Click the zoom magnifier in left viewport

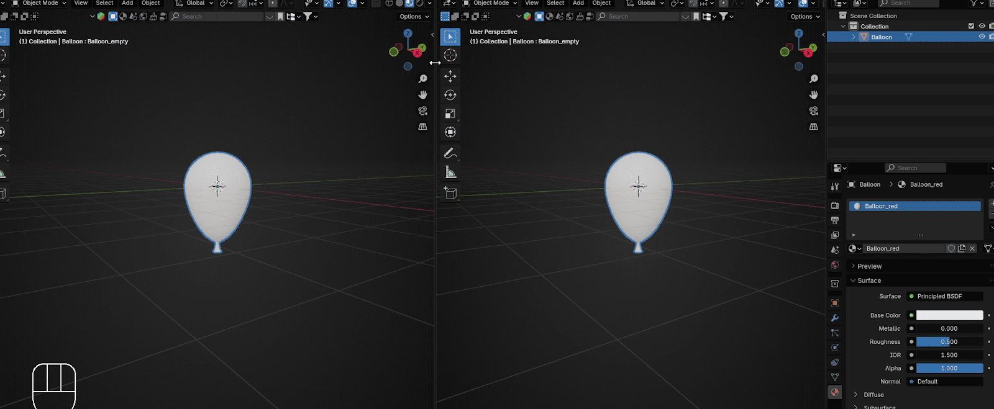coord(423,79)
